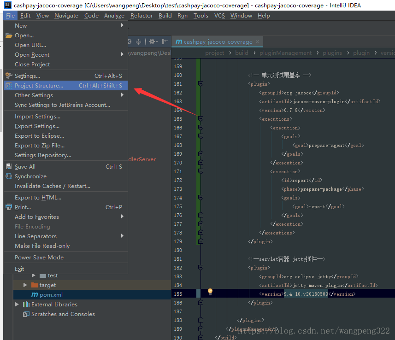Viewport: 395px width, 340px height.
Task: Select Scratches and Consoles tree item
Action: [x=63, y=314]
